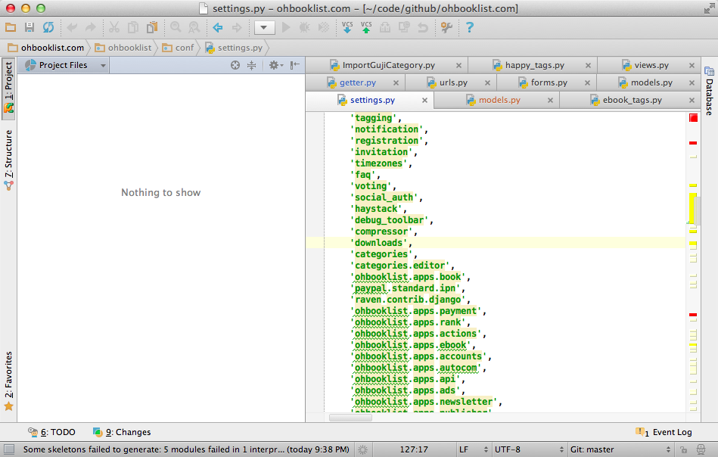This screenshot has width=718, height=457.
Task: Click the Open folder toolbar icon
Action: pos(11,27)
